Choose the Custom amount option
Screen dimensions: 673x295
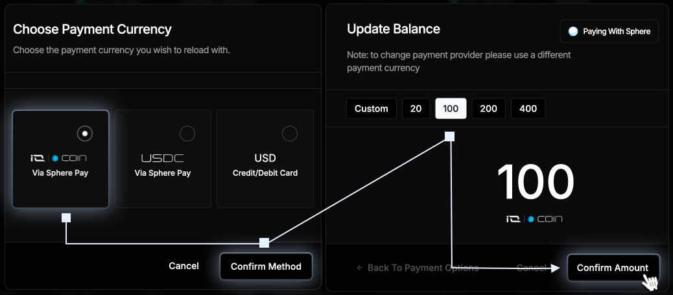tap(372, 109)
